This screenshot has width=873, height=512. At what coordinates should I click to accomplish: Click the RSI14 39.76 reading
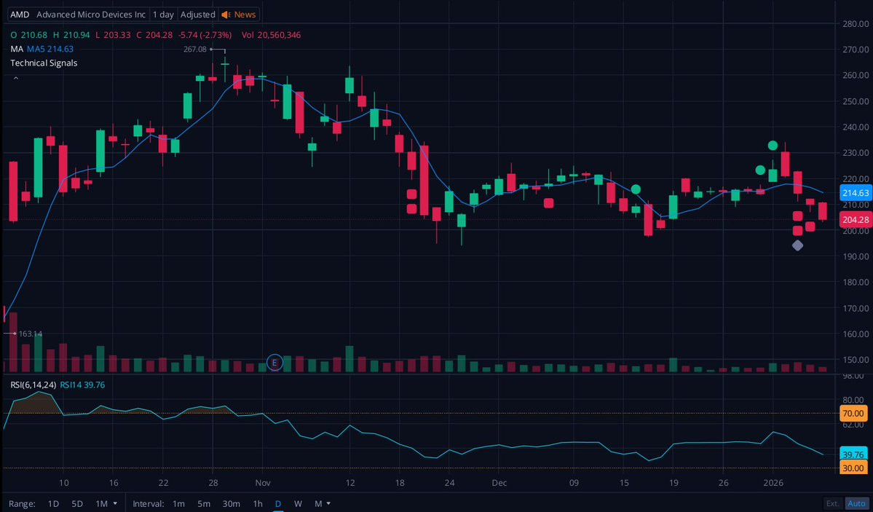[82, 385]
